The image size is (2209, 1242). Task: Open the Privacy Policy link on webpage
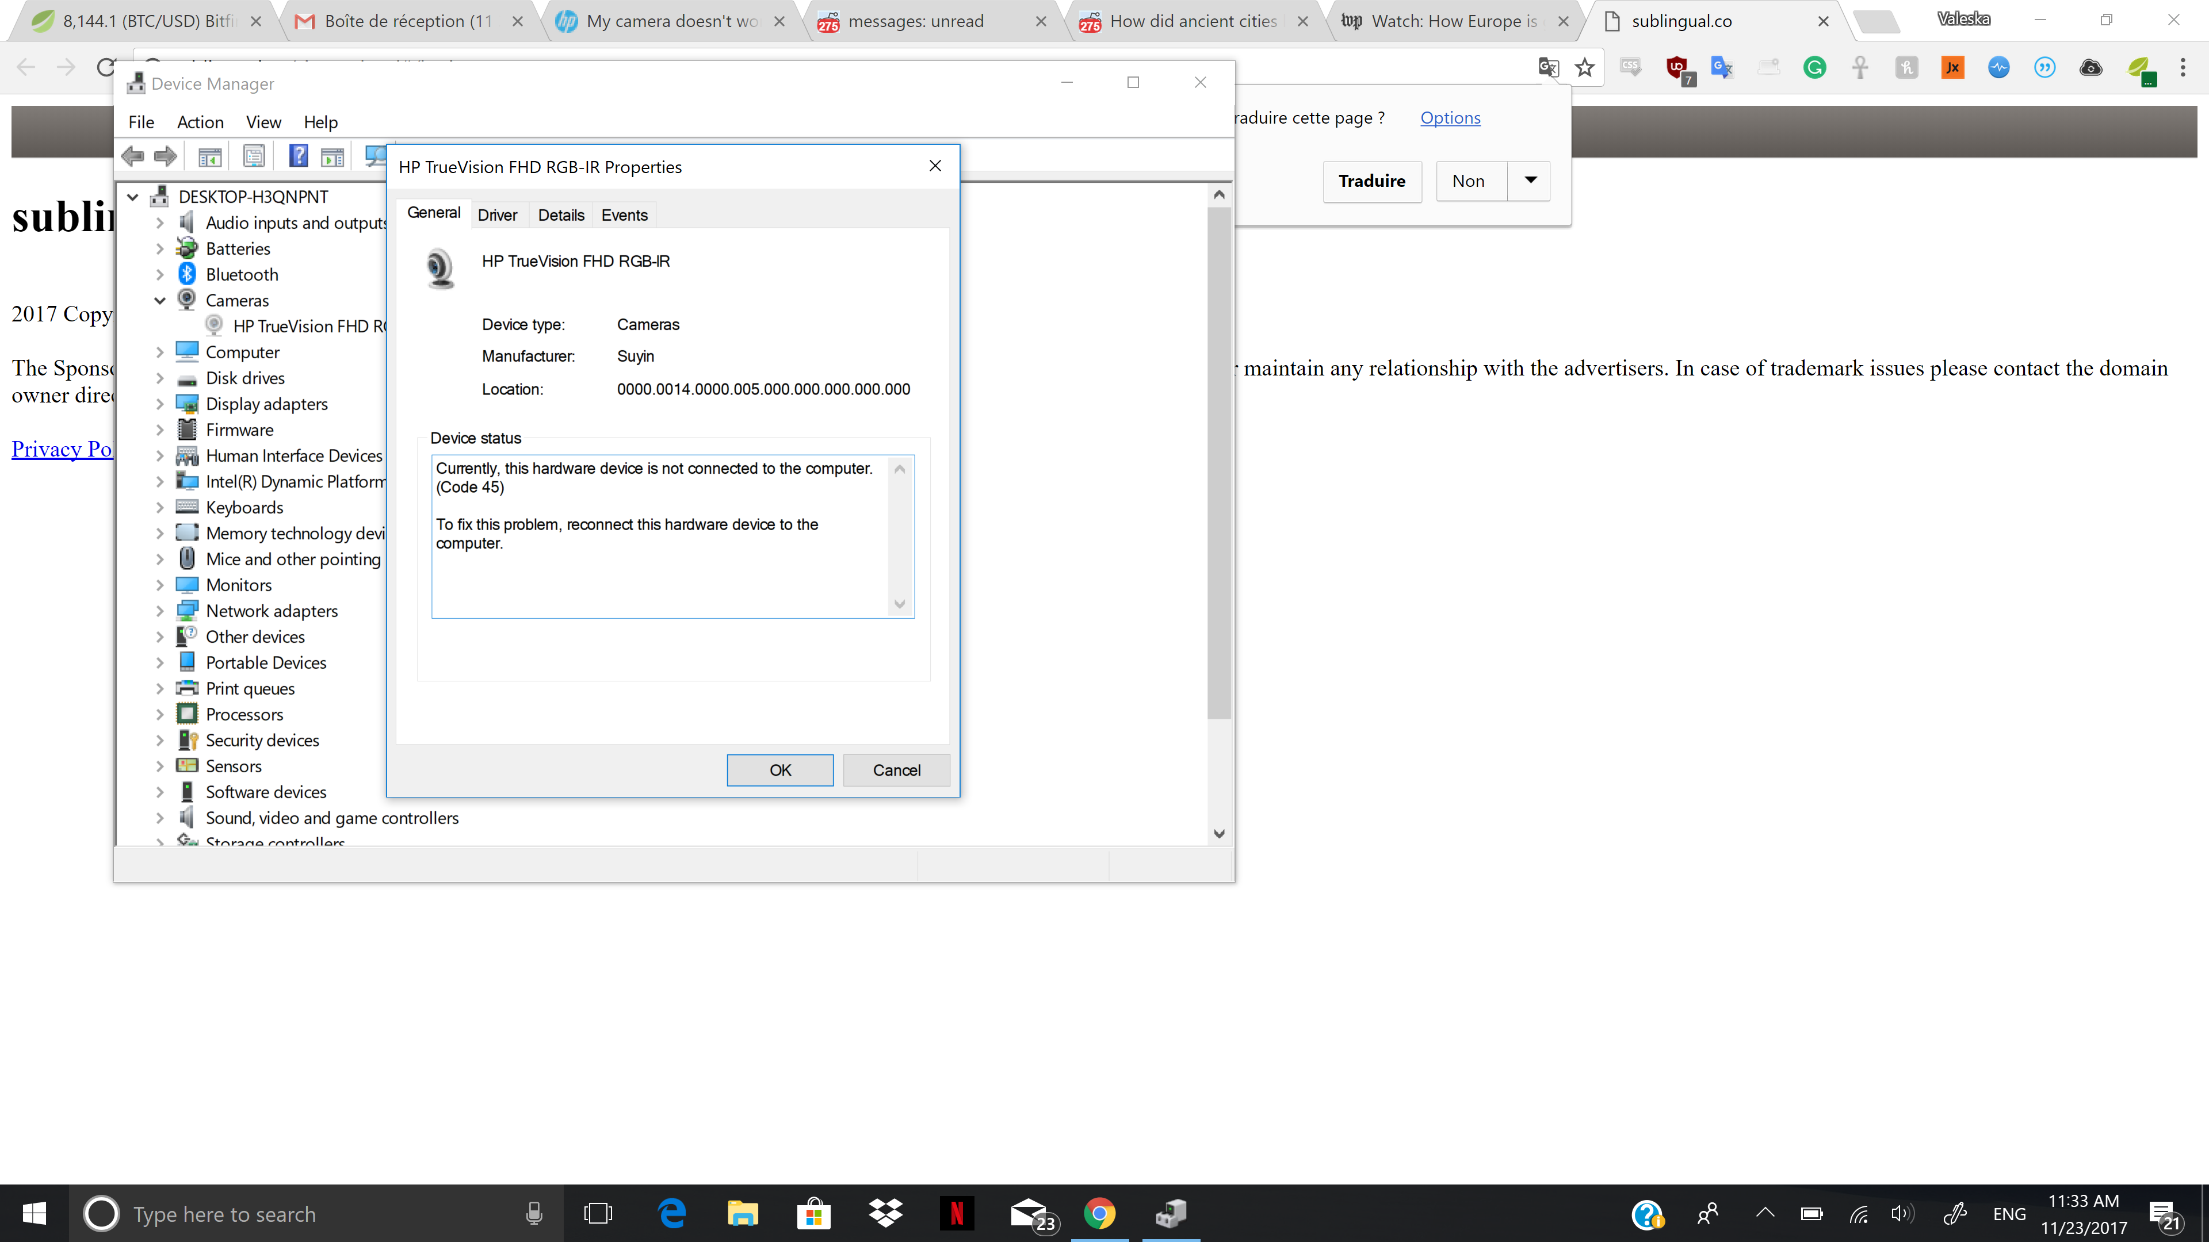coord(62,449)
